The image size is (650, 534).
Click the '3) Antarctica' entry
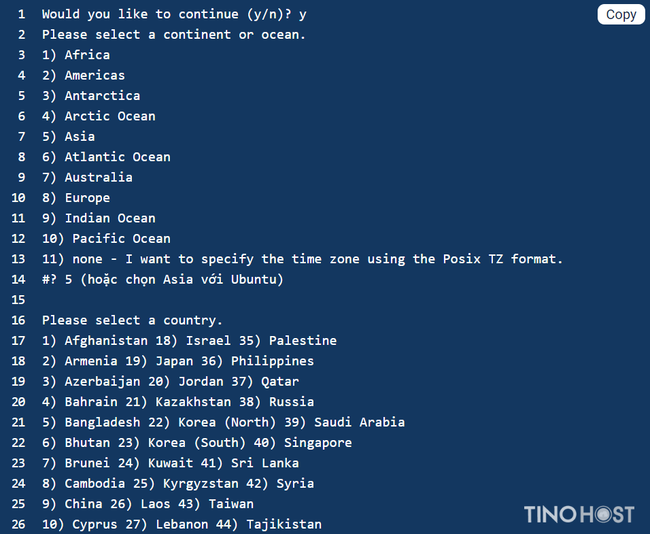pos(91,95)
